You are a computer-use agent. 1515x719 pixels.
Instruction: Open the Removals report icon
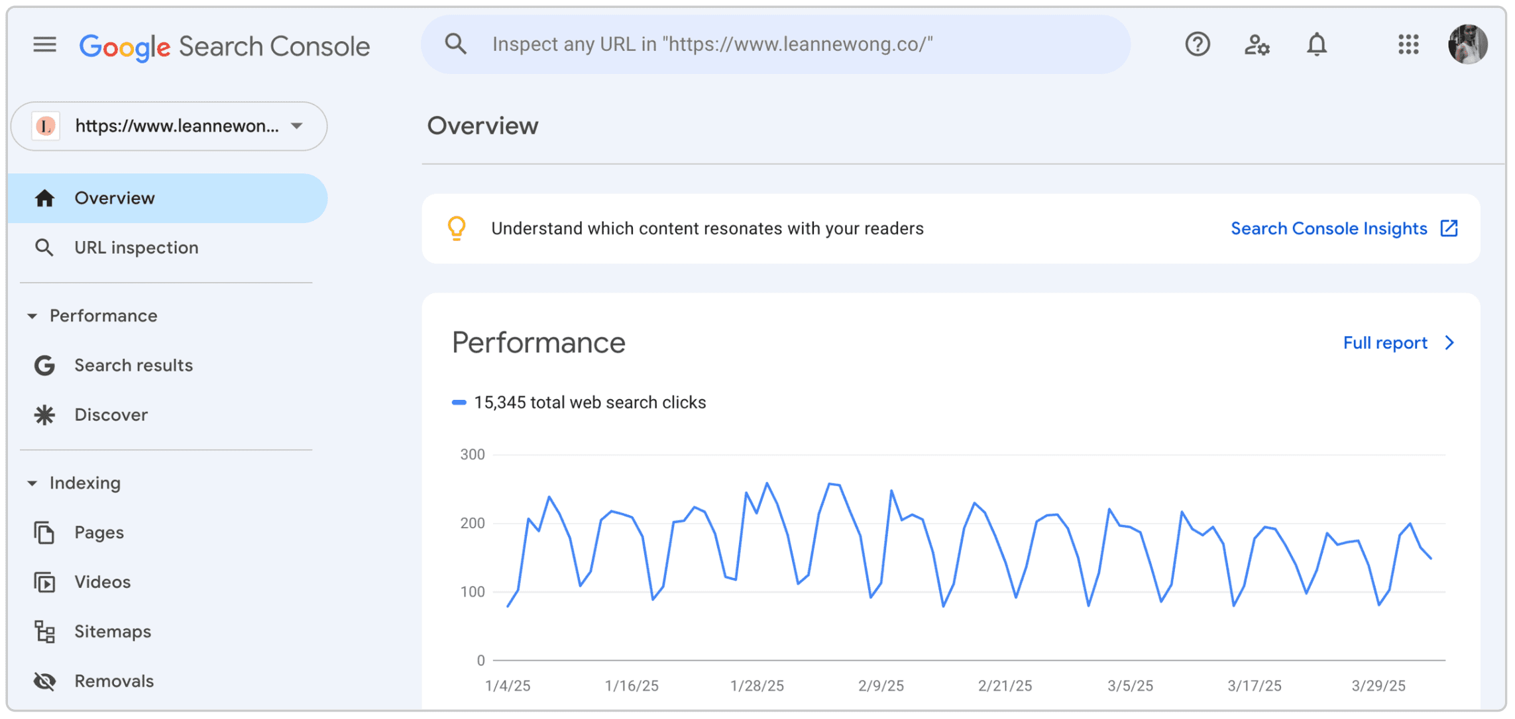pyautogui.click(x=44, y=681)
